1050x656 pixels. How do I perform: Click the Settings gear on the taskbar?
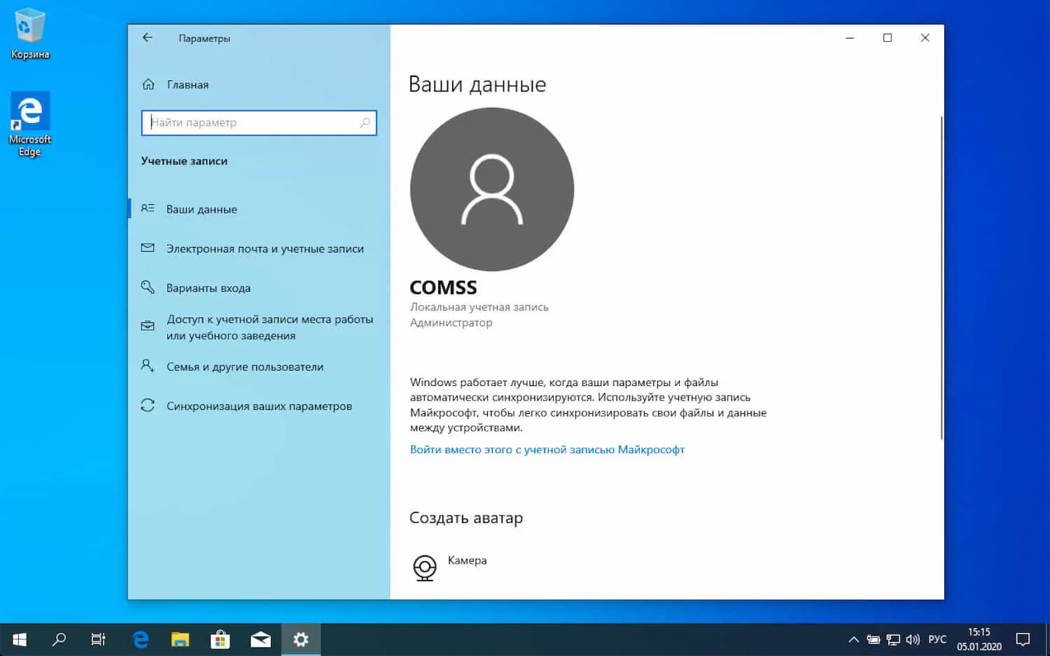tap(301, 639)
